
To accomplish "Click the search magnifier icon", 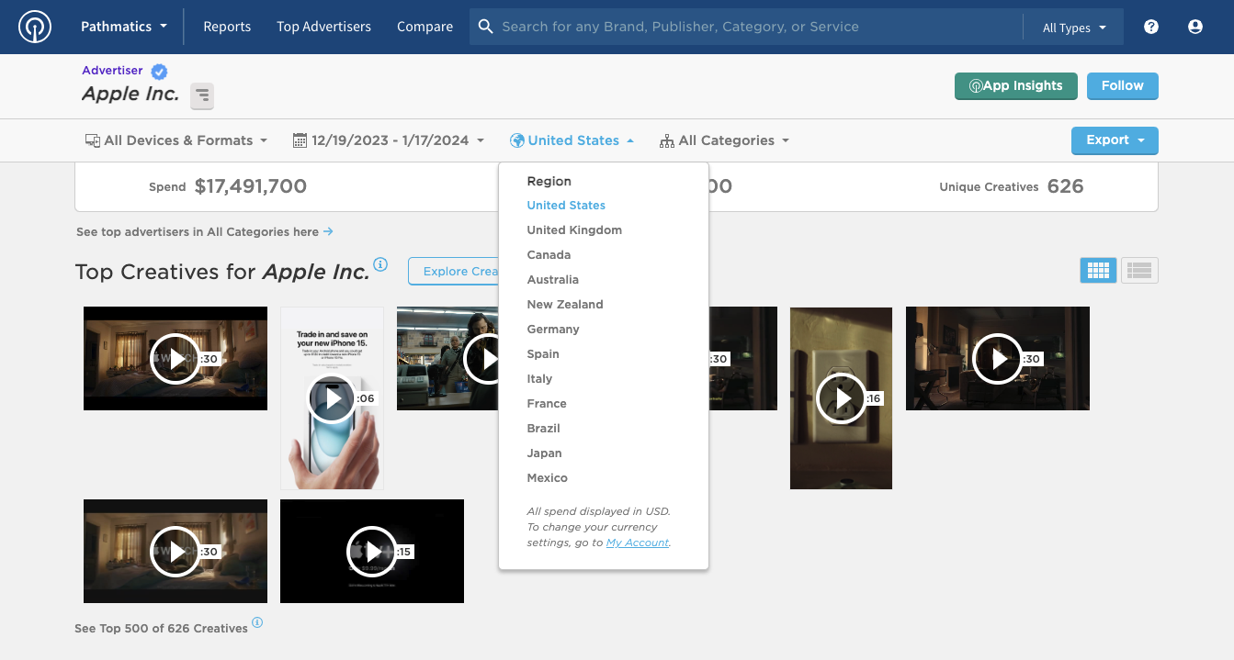I will pyautogui.click(x=486, y=27).
